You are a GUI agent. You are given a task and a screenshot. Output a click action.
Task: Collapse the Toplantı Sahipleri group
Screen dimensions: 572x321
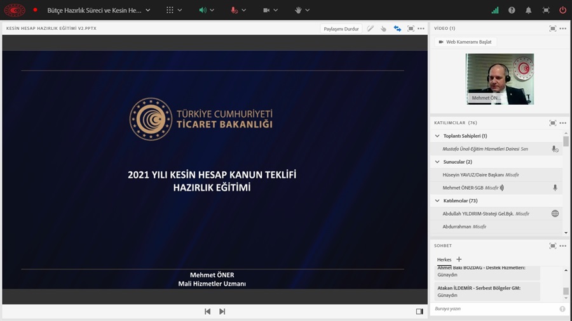coord(437,136)
